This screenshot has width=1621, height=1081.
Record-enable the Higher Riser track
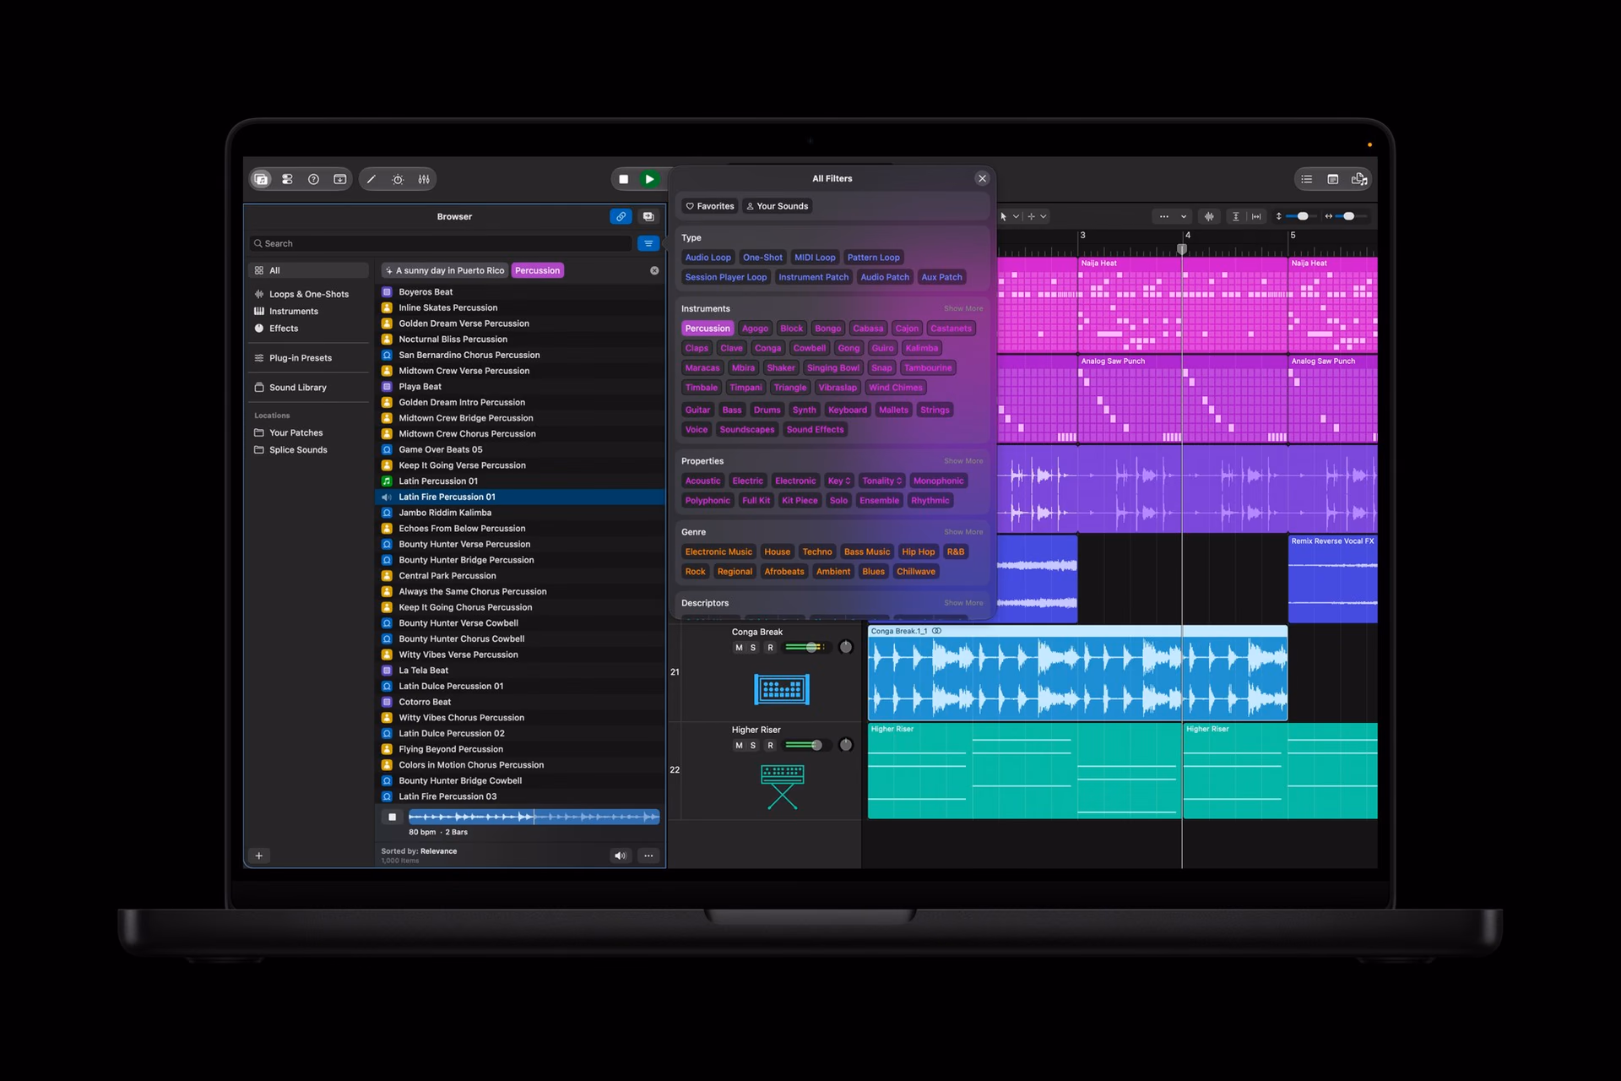(770, 746)
